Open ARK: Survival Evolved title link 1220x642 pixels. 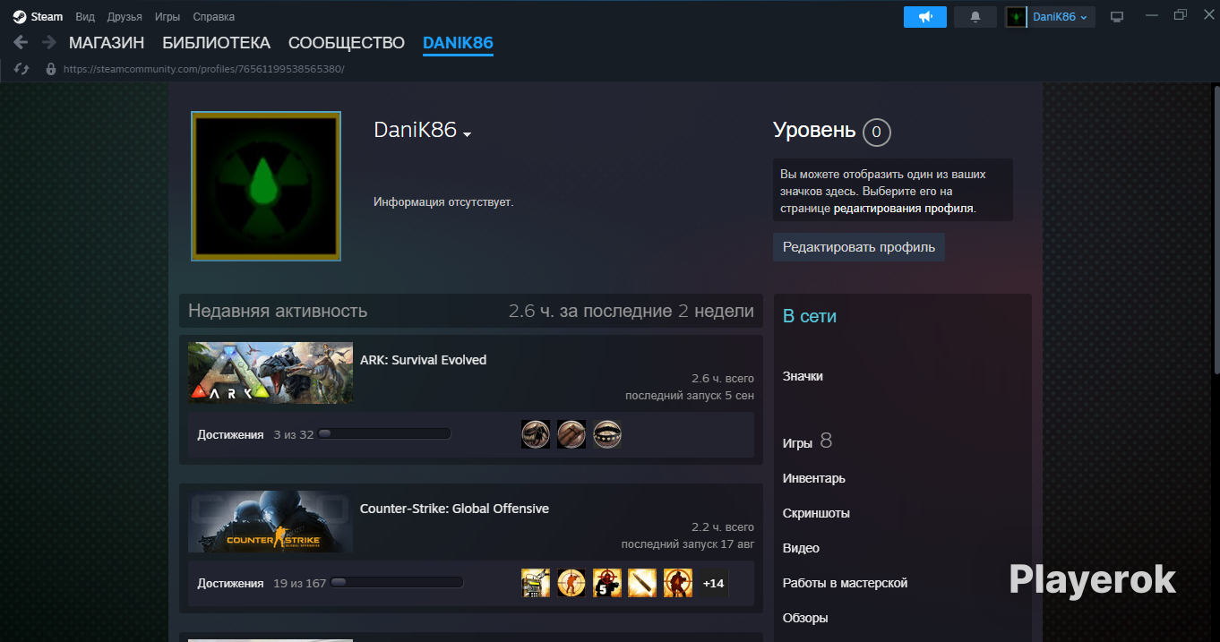tap(423, 360)
